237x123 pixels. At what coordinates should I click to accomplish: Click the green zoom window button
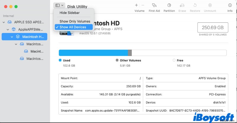point(16,6)
